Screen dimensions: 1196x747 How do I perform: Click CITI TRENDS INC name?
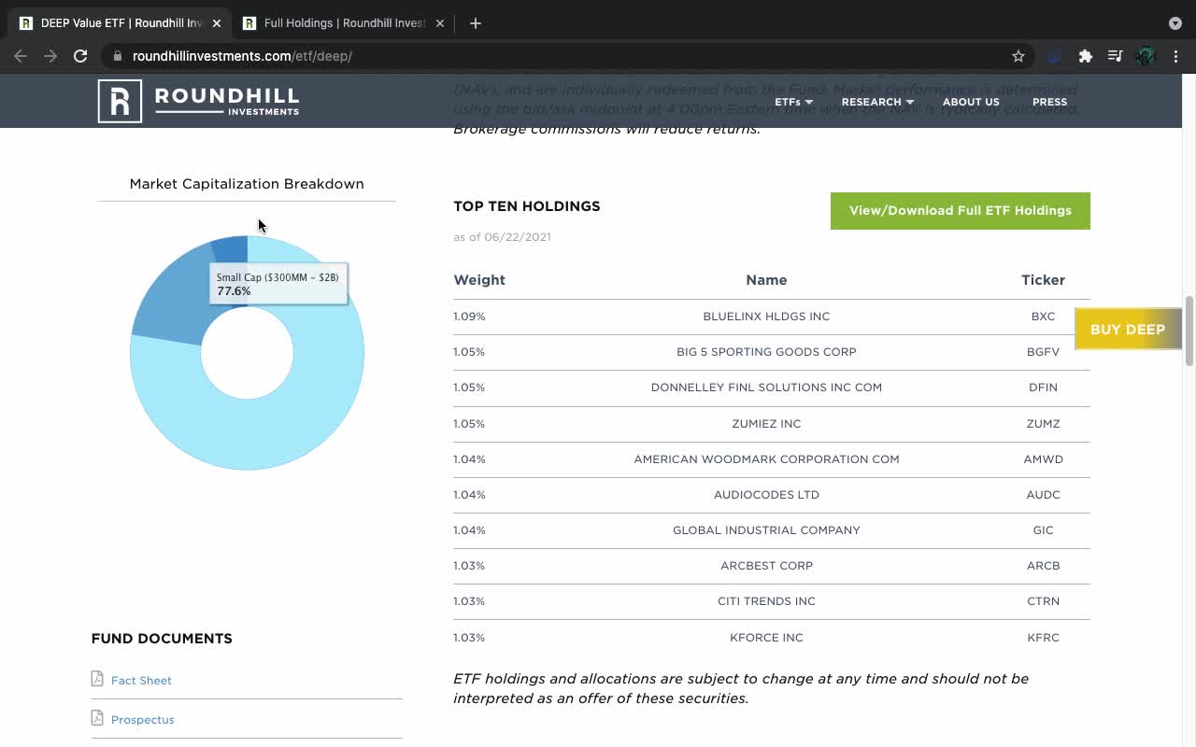[766, 601]
